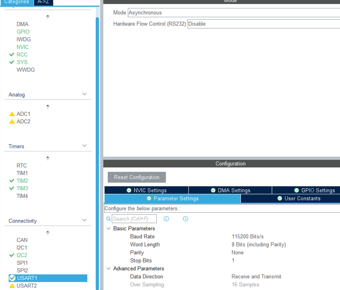Collapse Advanced Parameters group
The width and height of the screenshot is (340, 290).
click(109, 269)
